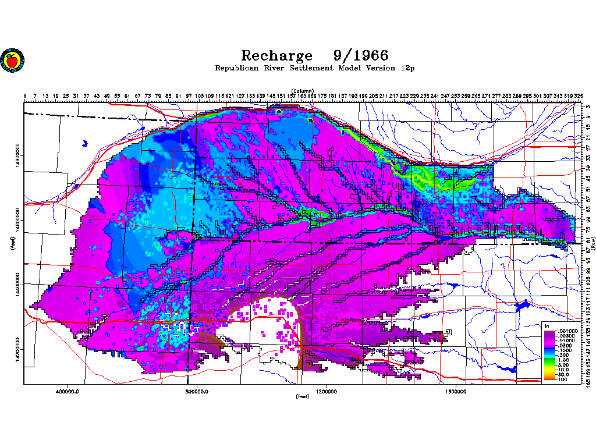Viewport: 596px width, 447px height.
Task: Click the 'Recharge 9/1966' map title
Action: tap(315, 55)
